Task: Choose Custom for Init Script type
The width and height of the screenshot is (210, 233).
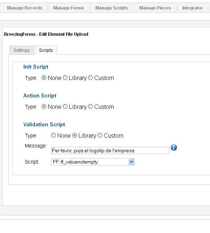Action: coord(90,78)
